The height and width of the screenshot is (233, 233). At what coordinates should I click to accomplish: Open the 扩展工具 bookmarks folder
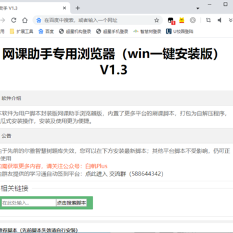tap(21, 32)
